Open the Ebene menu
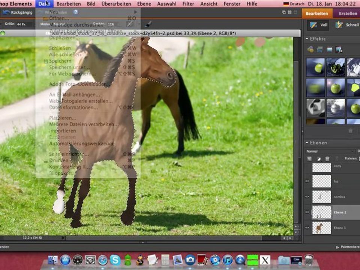The image size is (360, 270). 144,4
